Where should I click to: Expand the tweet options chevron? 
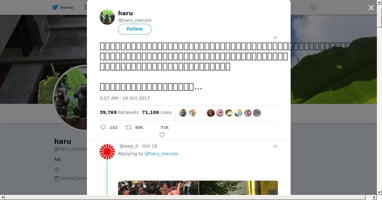275,37
